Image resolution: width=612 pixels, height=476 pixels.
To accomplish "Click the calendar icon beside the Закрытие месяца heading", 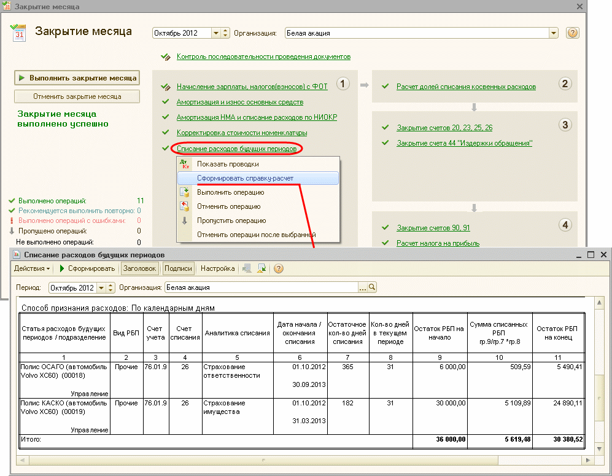I will [x=20, y=33].
